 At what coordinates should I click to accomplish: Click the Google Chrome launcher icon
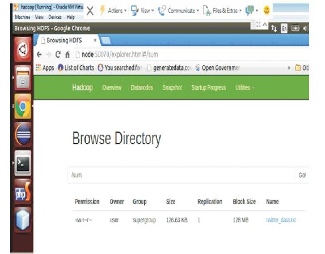(23, 106)
